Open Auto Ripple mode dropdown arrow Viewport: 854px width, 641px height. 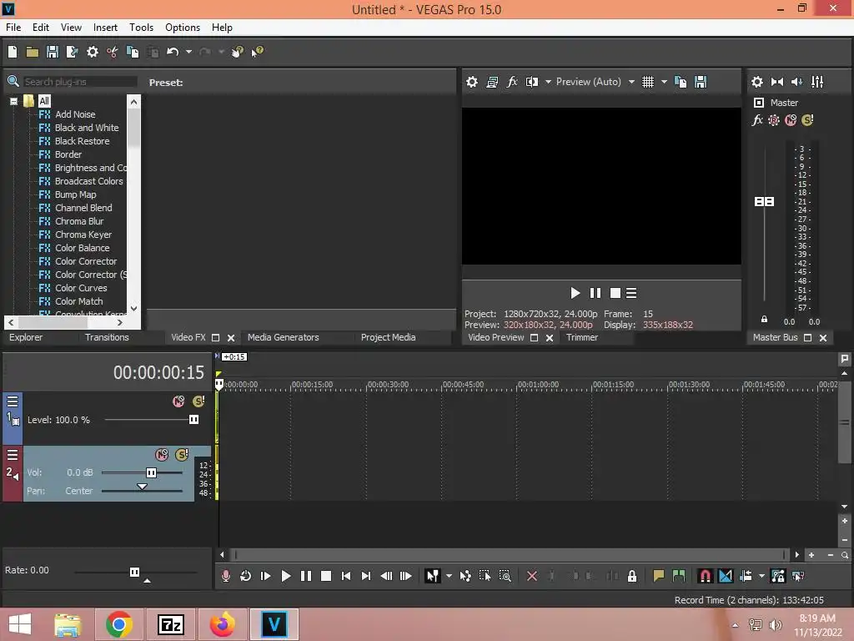pos(761,576)
